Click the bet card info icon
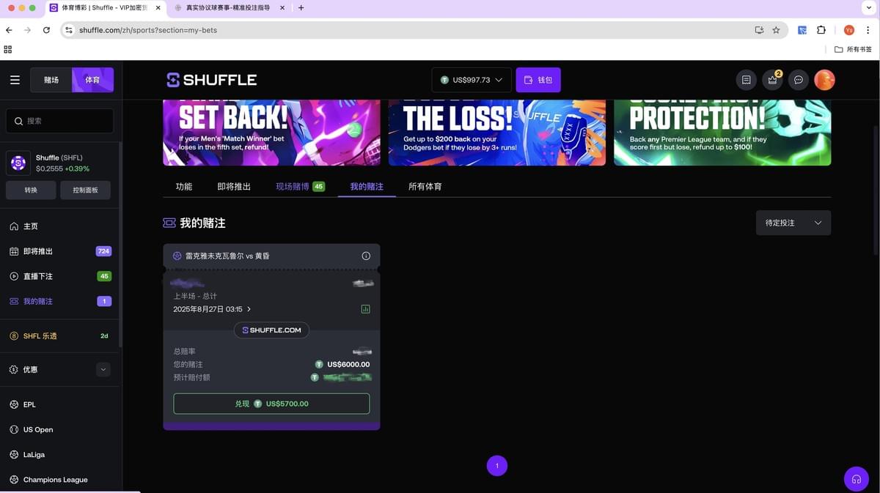This screenshot has height=493, width=880. (366, 256)
